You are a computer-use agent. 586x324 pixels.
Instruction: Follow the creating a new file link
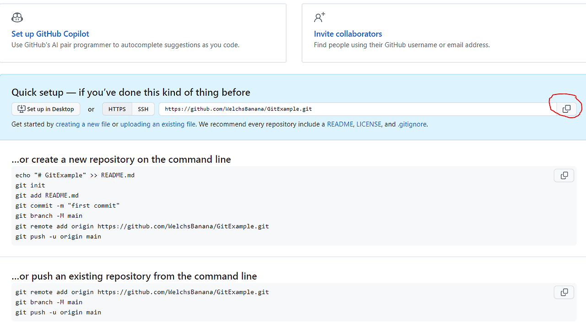point(83,124)
